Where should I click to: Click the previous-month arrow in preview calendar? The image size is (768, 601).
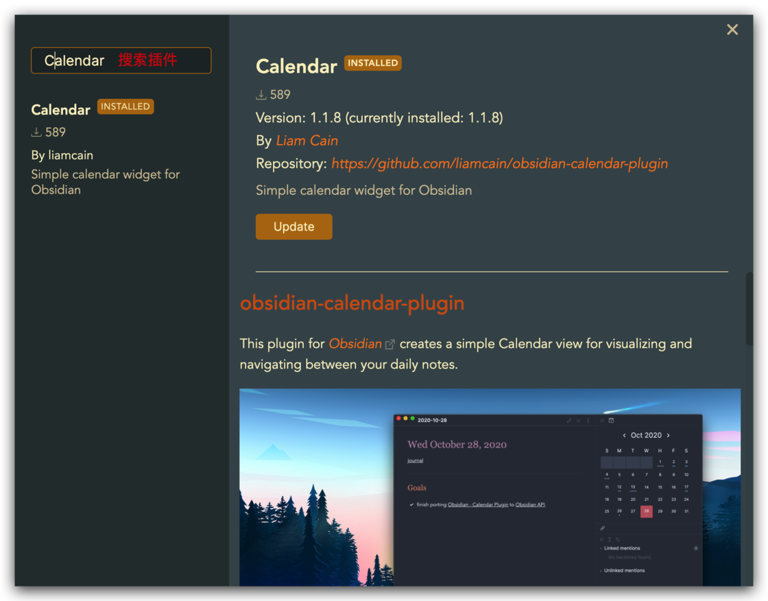[624, 435]
